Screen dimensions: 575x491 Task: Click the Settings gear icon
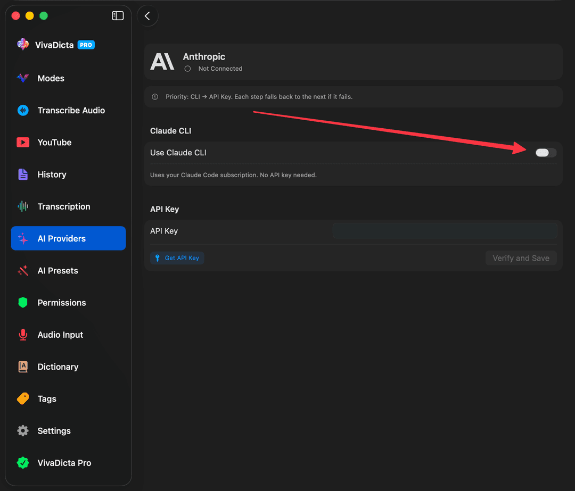click(23, 431)
